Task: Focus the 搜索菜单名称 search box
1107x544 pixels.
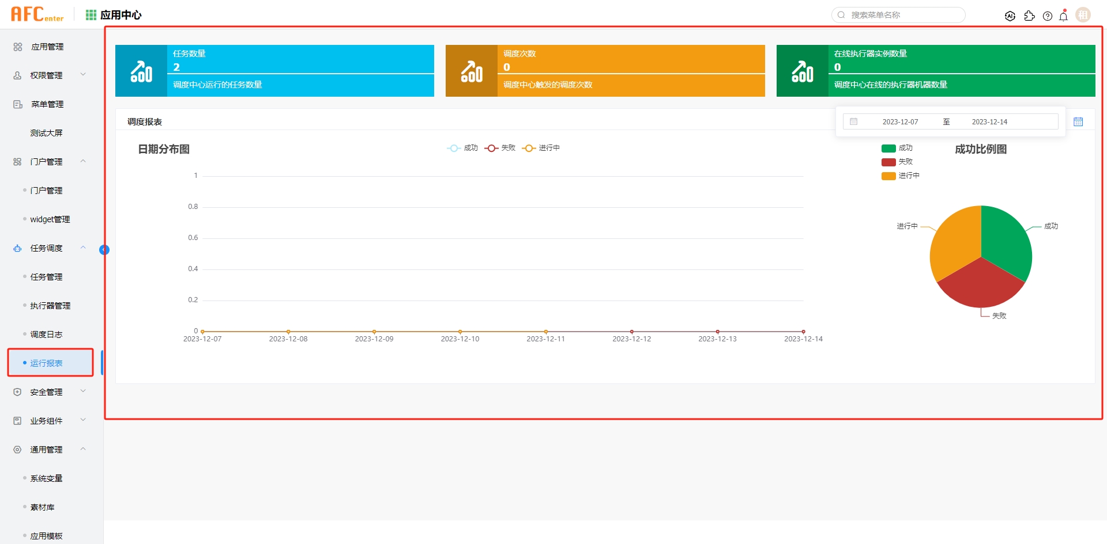Action: pos(898,15)
